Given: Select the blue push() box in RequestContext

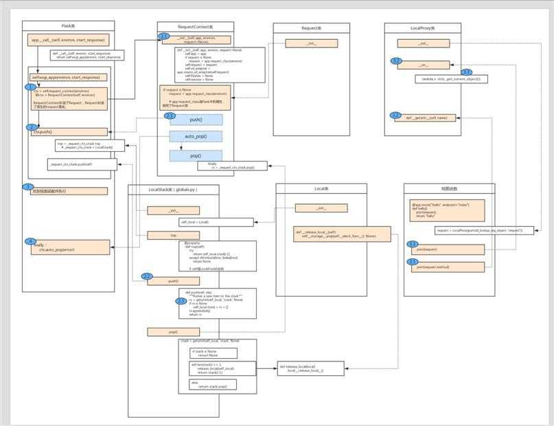Looking at the screenshot, I should 196,120.
